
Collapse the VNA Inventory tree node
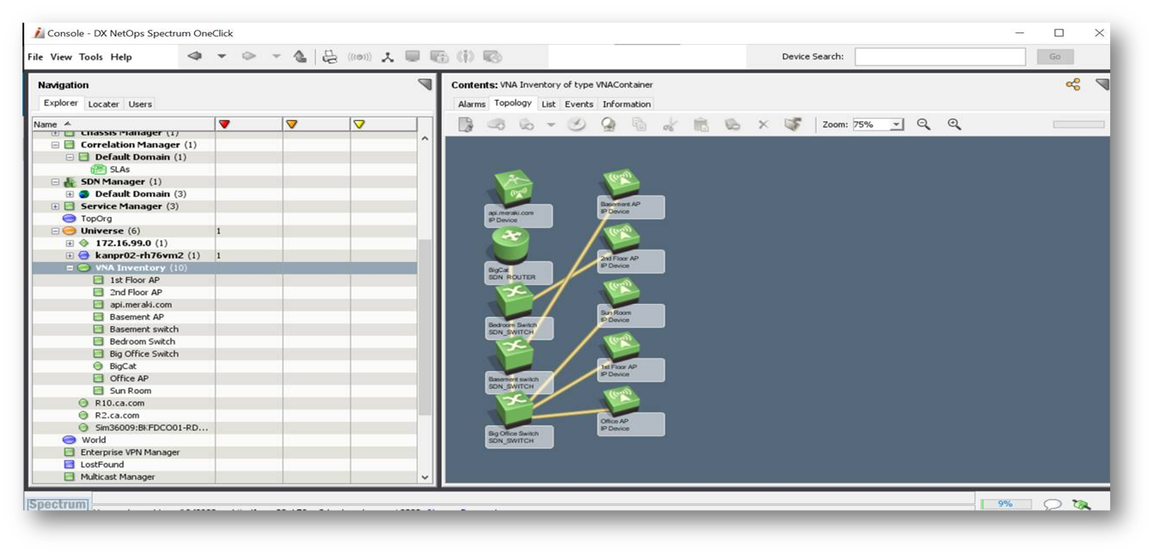click(x=69, y=268)
